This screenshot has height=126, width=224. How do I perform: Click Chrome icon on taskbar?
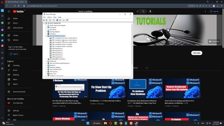click(121, 123)
